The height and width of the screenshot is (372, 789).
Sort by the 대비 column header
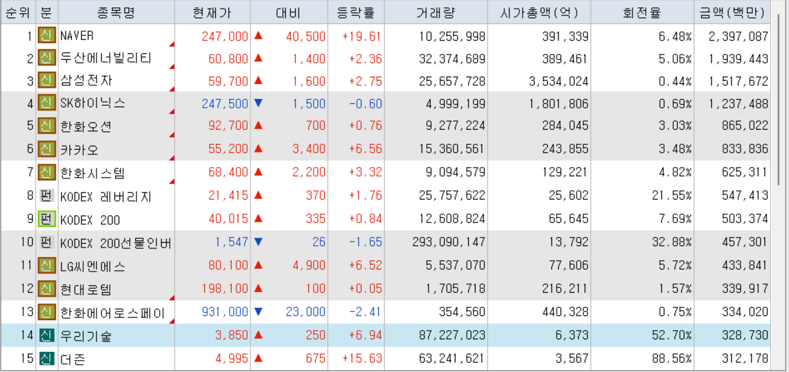click(x=289, y=13)
